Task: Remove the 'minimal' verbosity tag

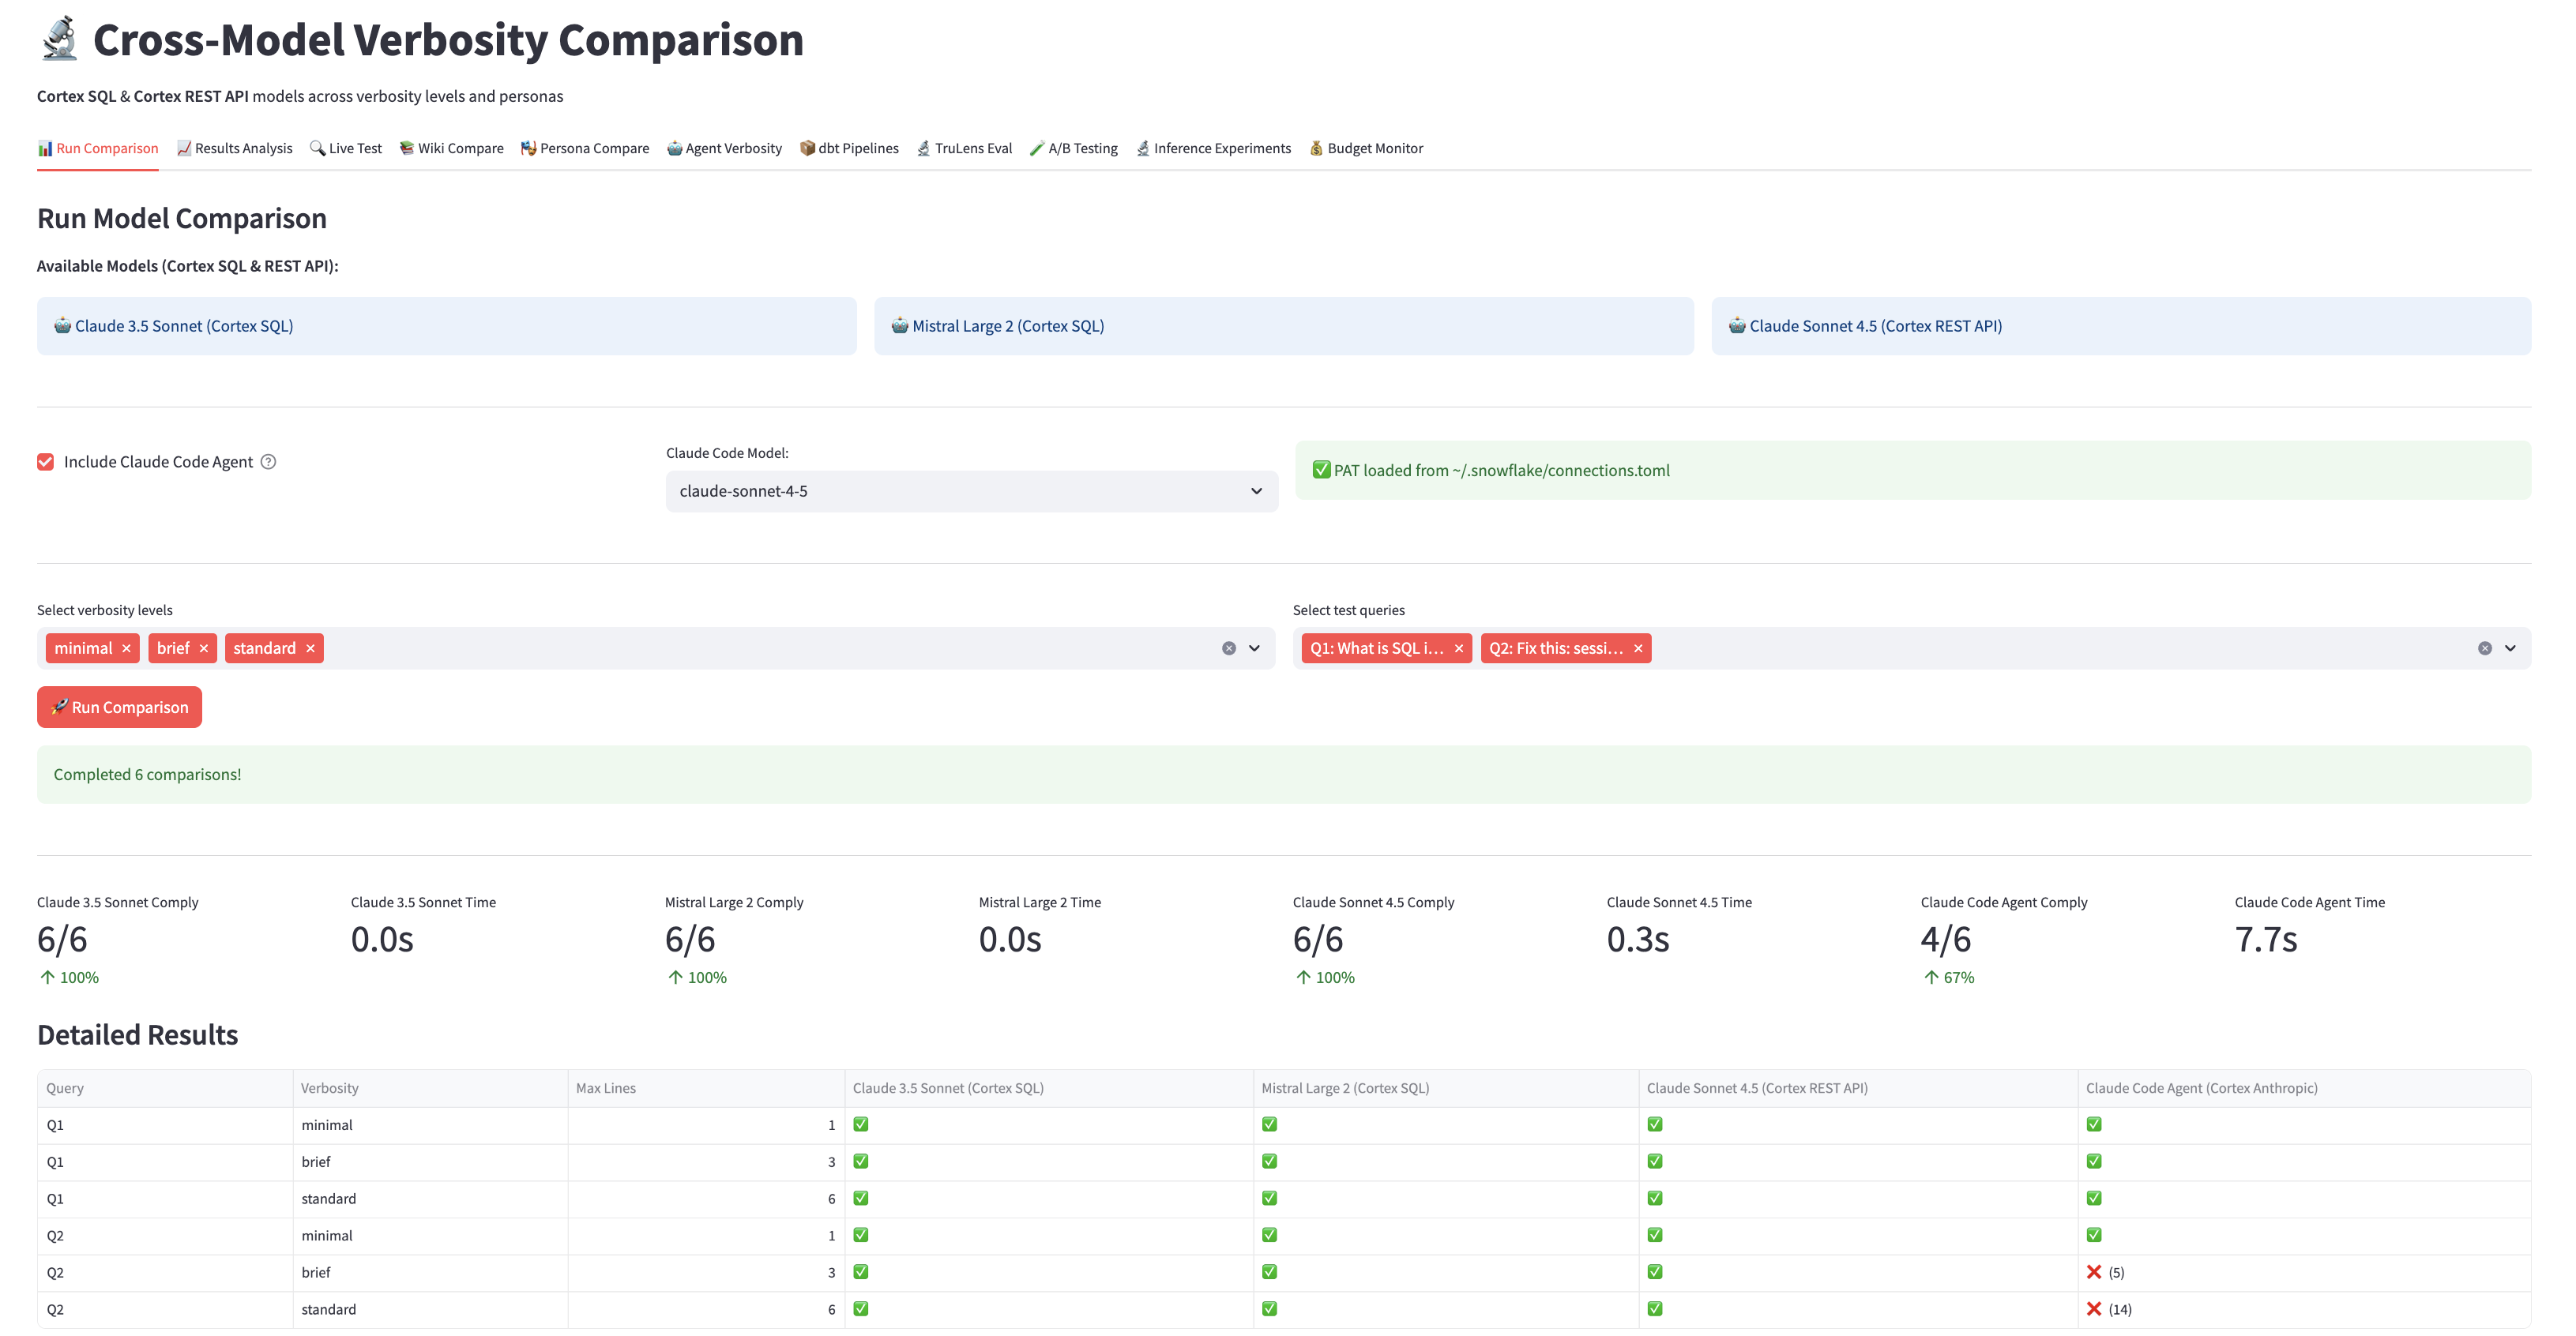Action: tap(126, 648)
